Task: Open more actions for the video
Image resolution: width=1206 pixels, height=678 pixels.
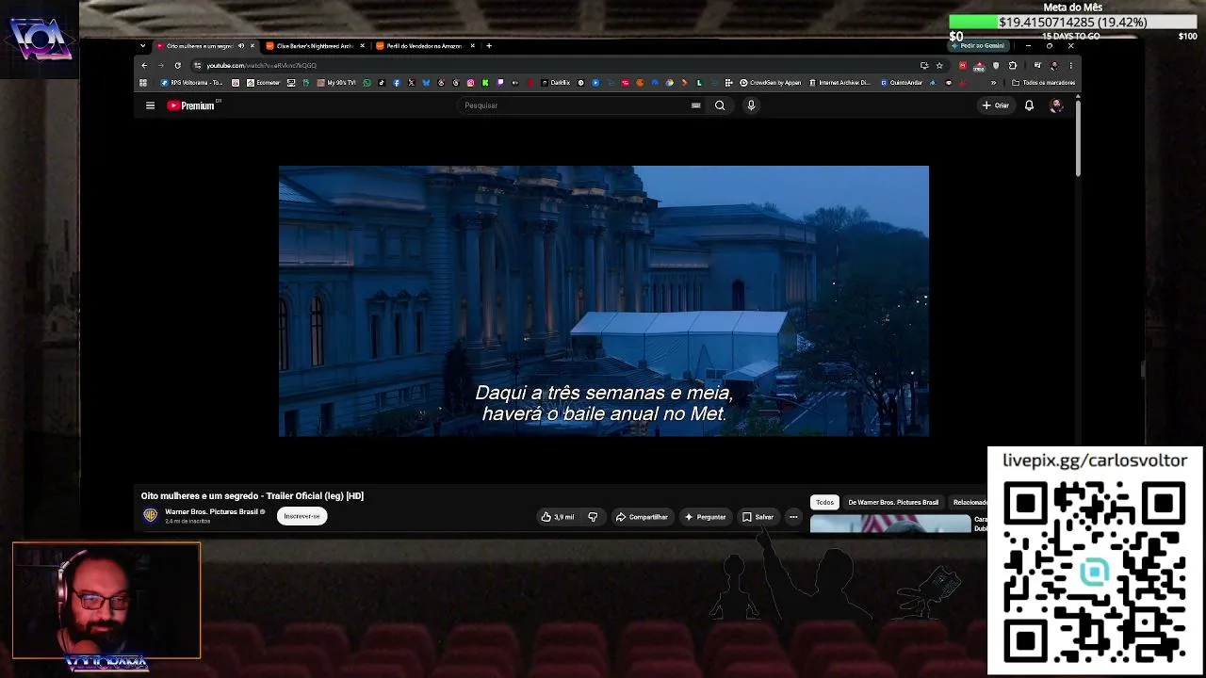Action: click(793, 517)
